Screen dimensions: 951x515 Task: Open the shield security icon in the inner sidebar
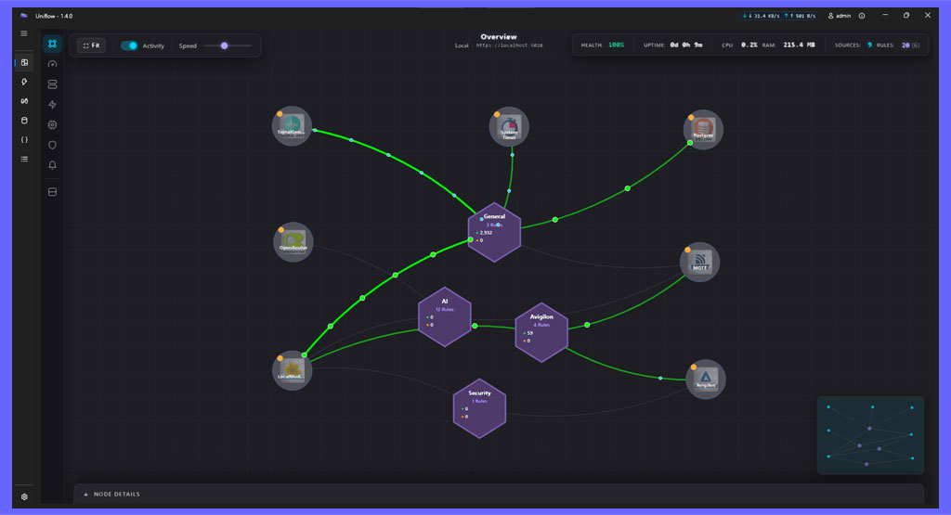(x=53, y=145)
